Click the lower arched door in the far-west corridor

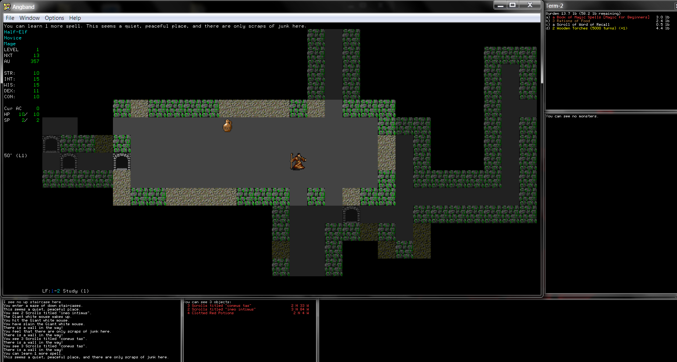pos(69,162)
